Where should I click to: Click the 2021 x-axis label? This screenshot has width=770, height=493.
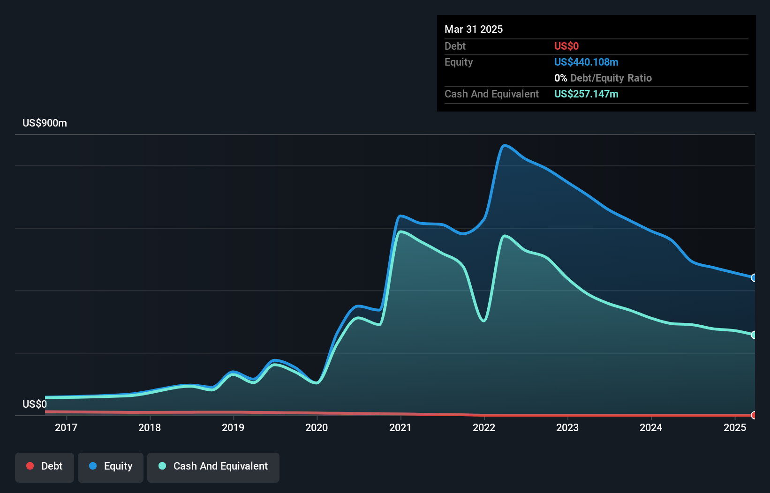click(x=400, y=427)
